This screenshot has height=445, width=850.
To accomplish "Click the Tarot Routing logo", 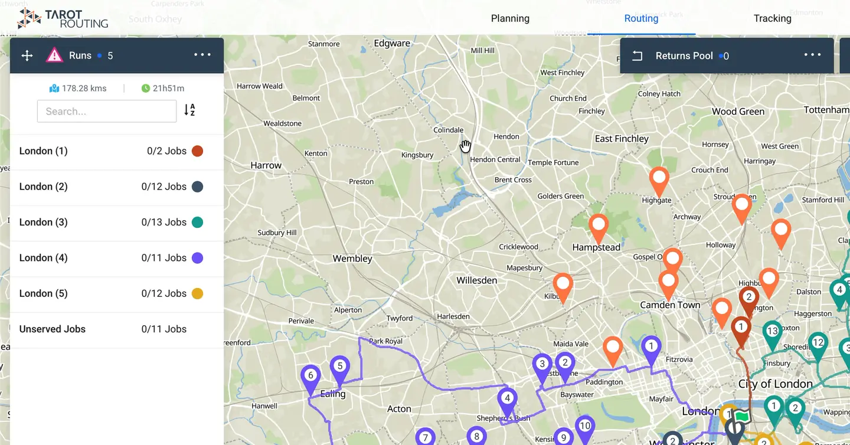I will 63,18.
